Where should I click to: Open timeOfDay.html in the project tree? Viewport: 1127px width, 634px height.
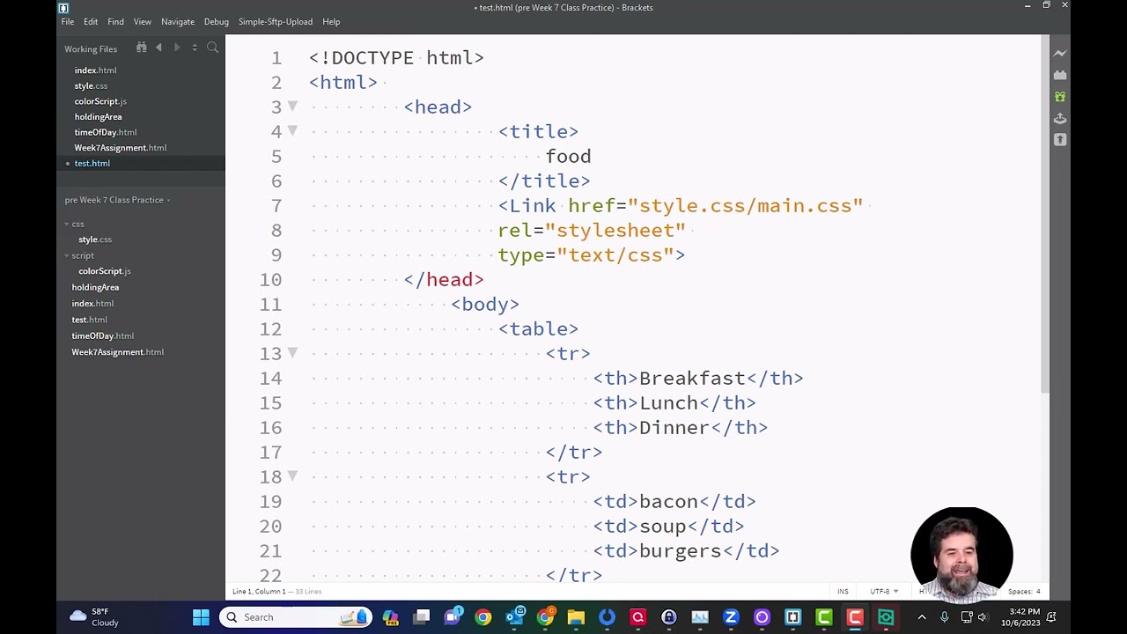[103, 336]
